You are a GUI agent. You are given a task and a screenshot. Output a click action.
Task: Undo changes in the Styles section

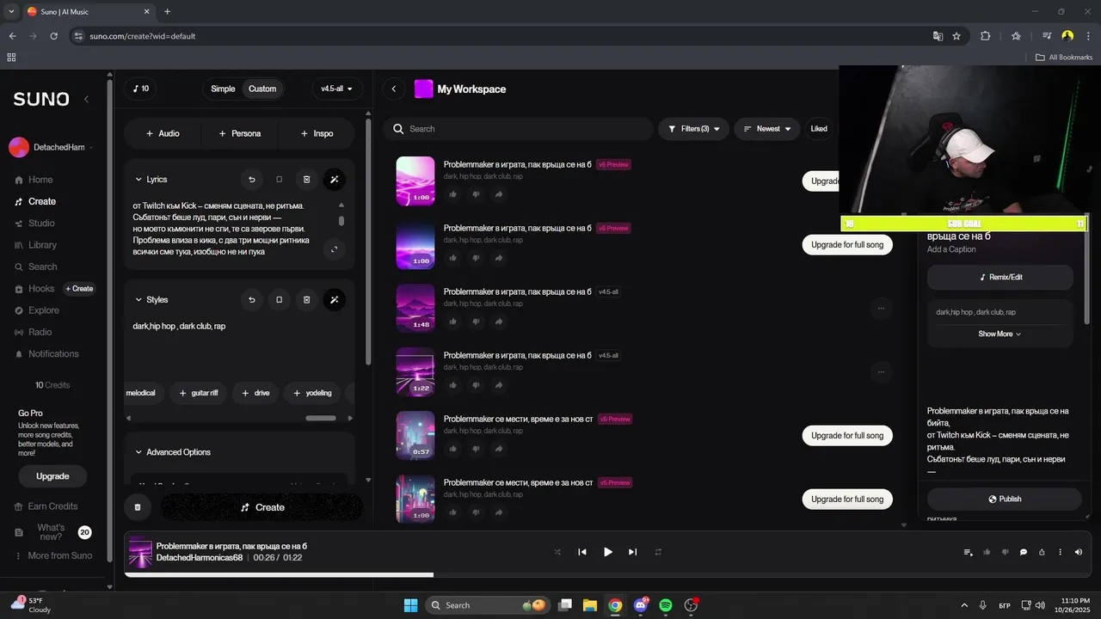coord(252,300)
